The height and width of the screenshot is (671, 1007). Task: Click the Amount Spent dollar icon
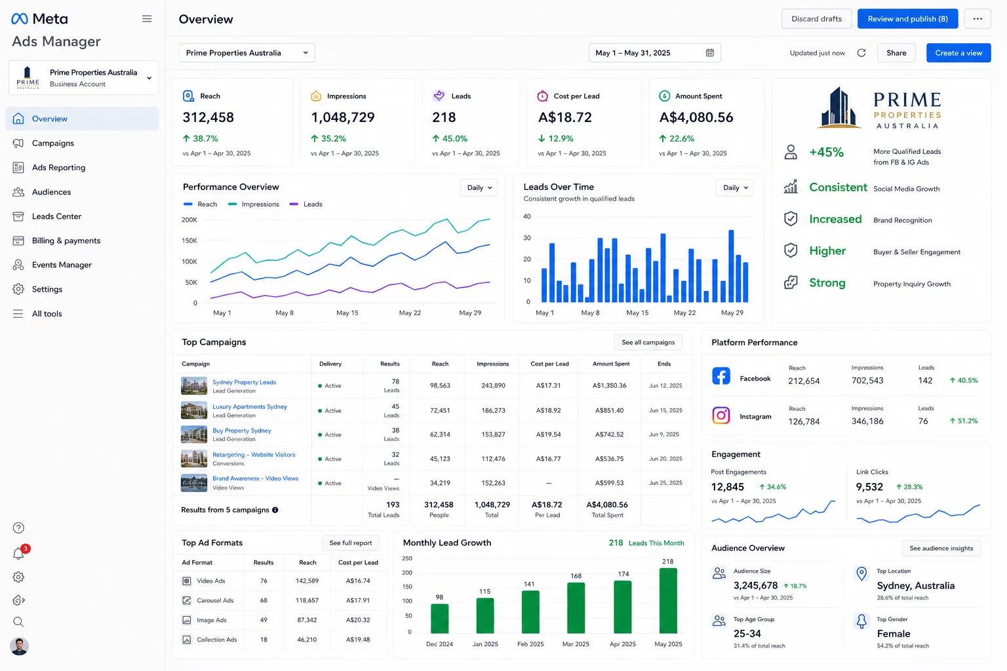point(664,96)
